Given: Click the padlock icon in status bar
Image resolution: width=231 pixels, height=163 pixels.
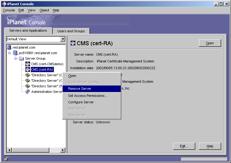Looking at the screenshot, I should (x=7, y=159).
